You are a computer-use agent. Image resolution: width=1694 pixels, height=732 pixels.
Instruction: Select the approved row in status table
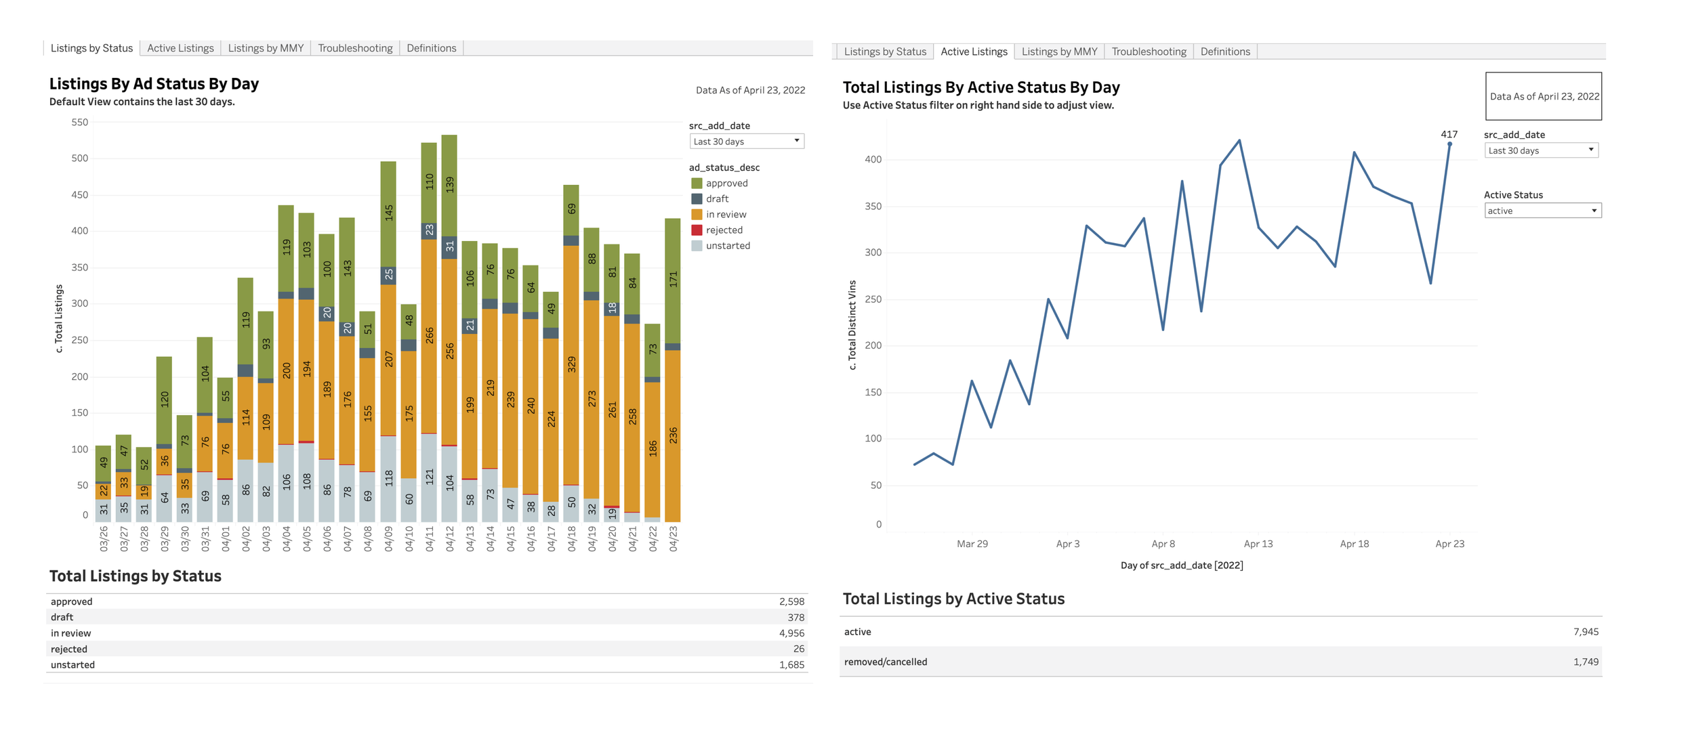coord(427,601)
